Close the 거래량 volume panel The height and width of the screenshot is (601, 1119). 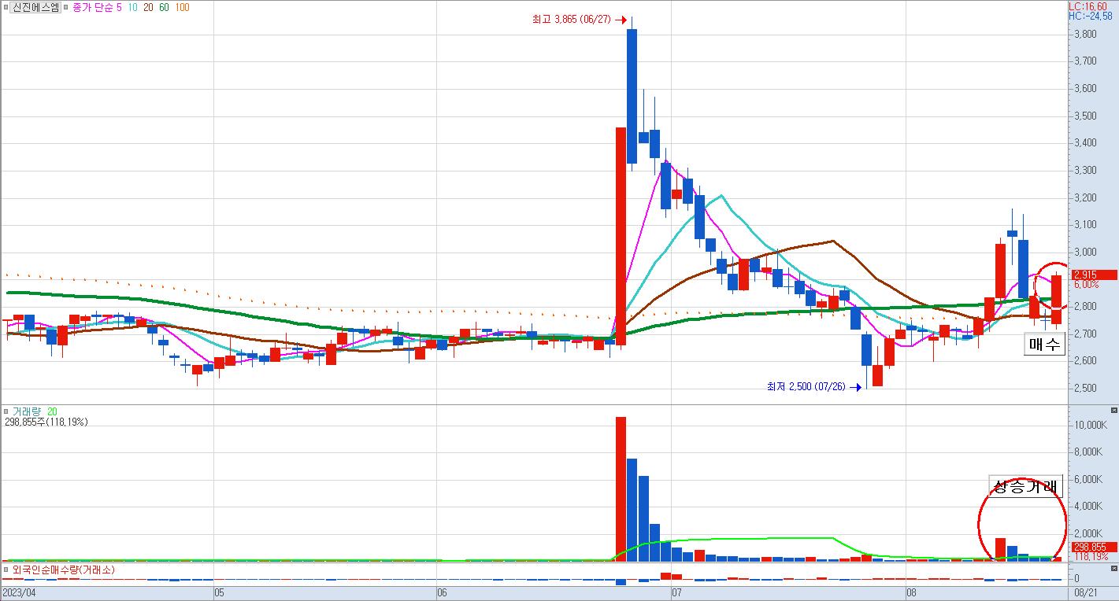tap(1113, 411)
